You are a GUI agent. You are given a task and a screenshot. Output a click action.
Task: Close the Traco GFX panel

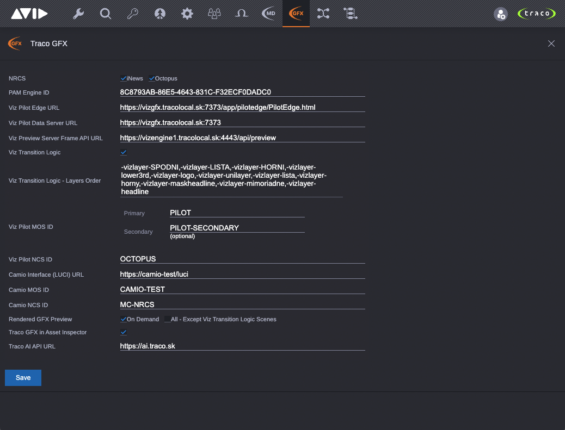coord(551,43)
